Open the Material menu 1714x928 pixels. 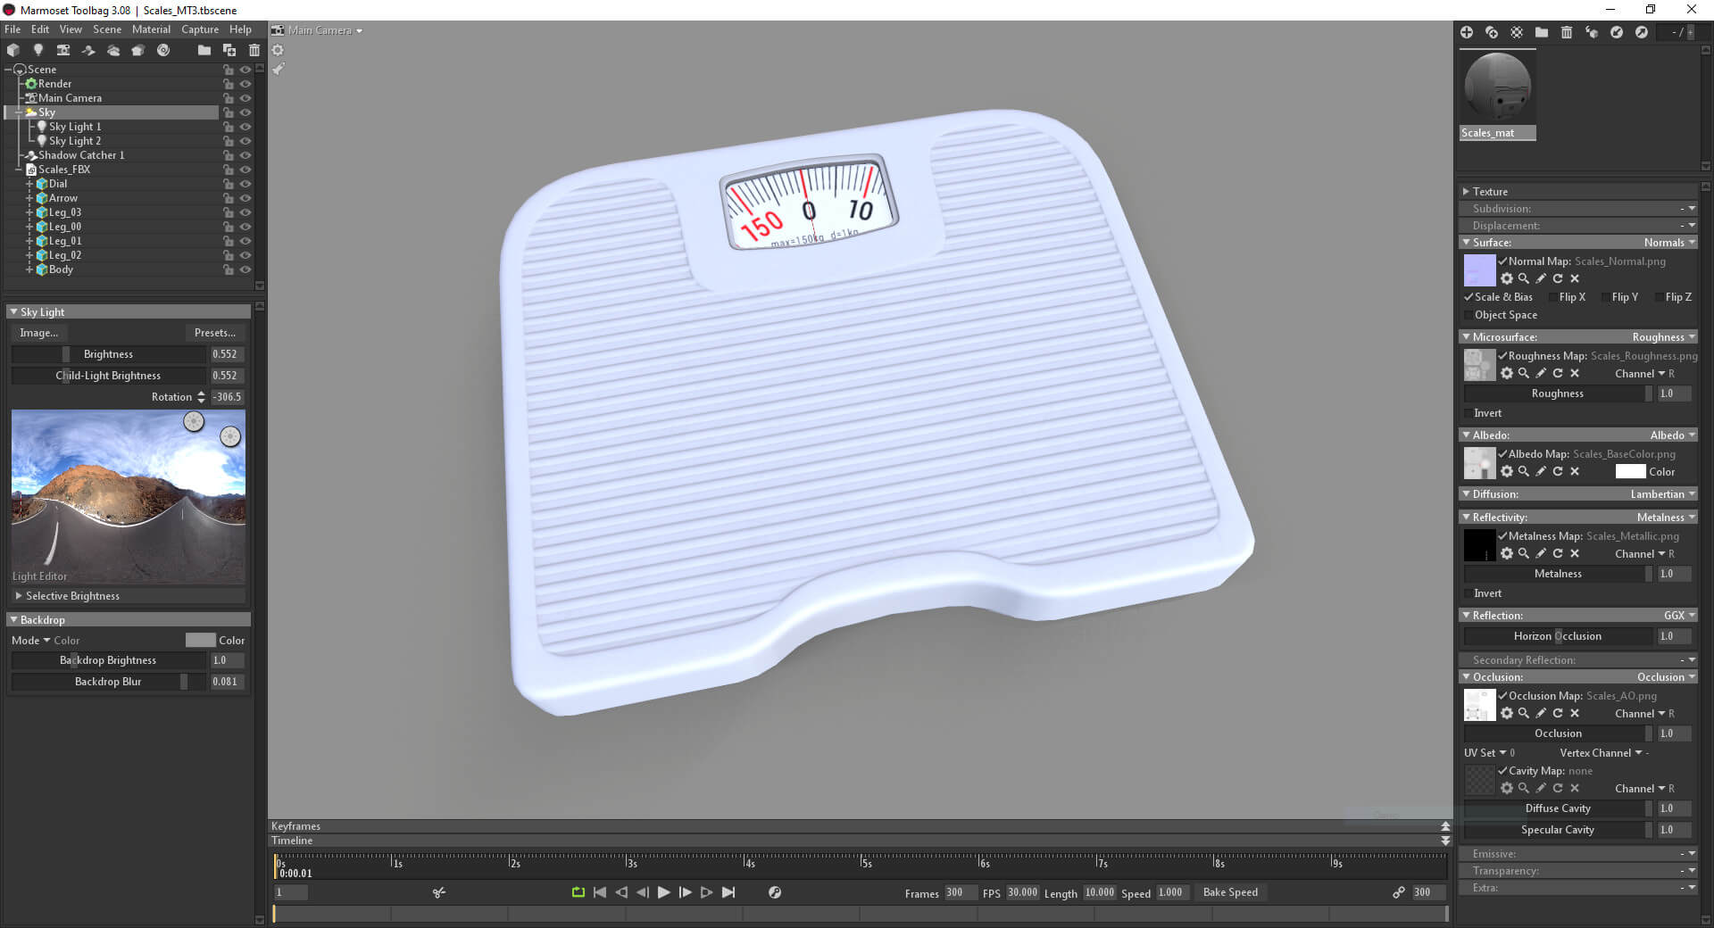pyautogui.click(x=151, y=29)
